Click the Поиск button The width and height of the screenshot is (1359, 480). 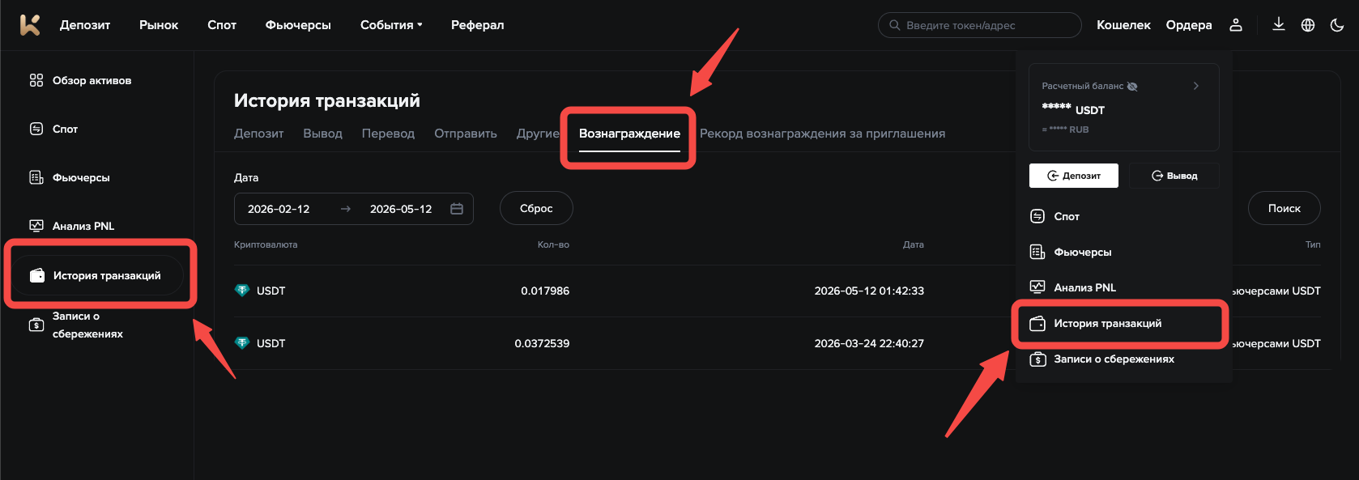pos(1284,208)
